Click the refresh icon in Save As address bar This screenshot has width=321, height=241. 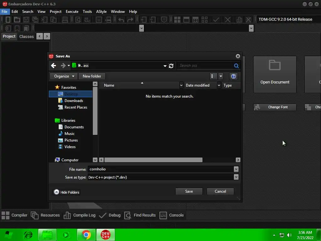pyautogui.click(x=171, y=66)
